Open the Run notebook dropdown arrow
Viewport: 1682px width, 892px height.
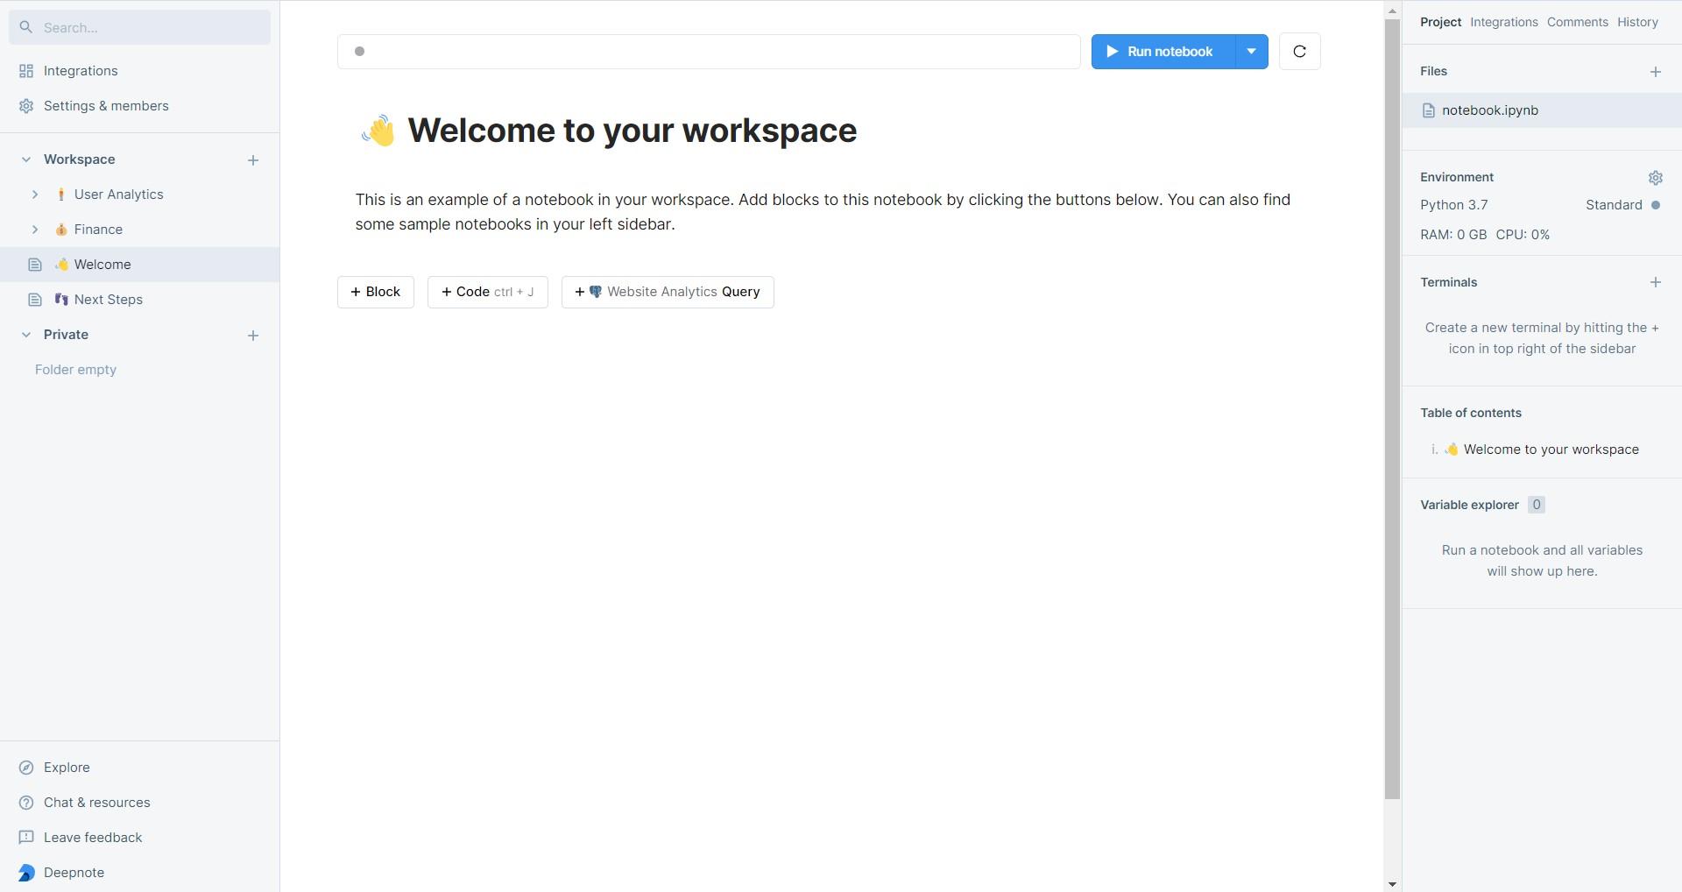1251,51
